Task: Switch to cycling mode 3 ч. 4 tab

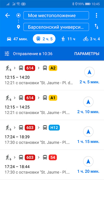Action: click(92, 39)
